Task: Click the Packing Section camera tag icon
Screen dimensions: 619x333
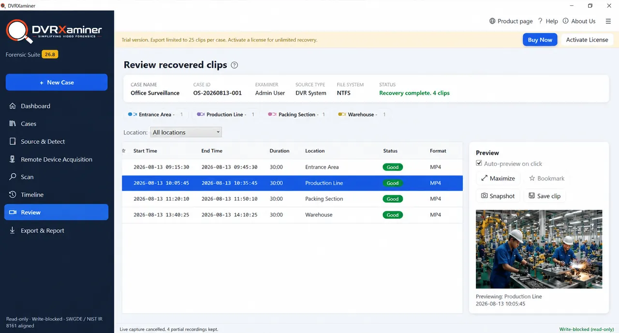Action: coord(272,114)
